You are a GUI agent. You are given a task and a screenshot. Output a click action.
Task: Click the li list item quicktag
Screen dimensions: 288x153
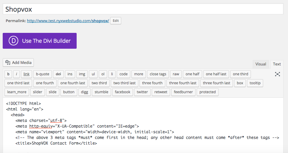click(112, 74)
